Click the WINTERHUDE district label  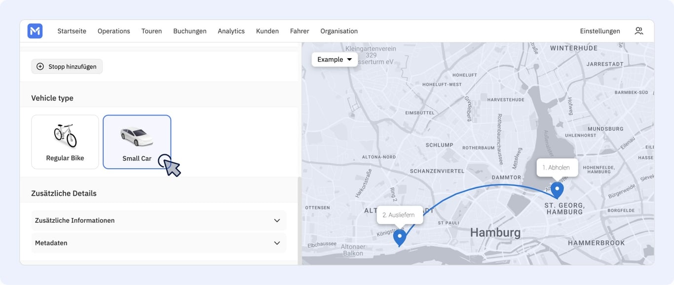[574, 48]
